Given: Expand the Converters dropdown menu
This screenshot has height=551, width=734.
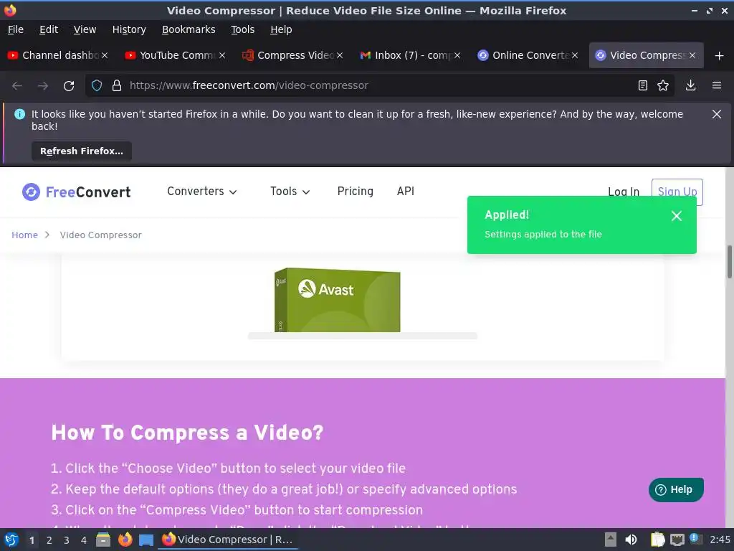Looking at the screenshot, I should point(202,192).
